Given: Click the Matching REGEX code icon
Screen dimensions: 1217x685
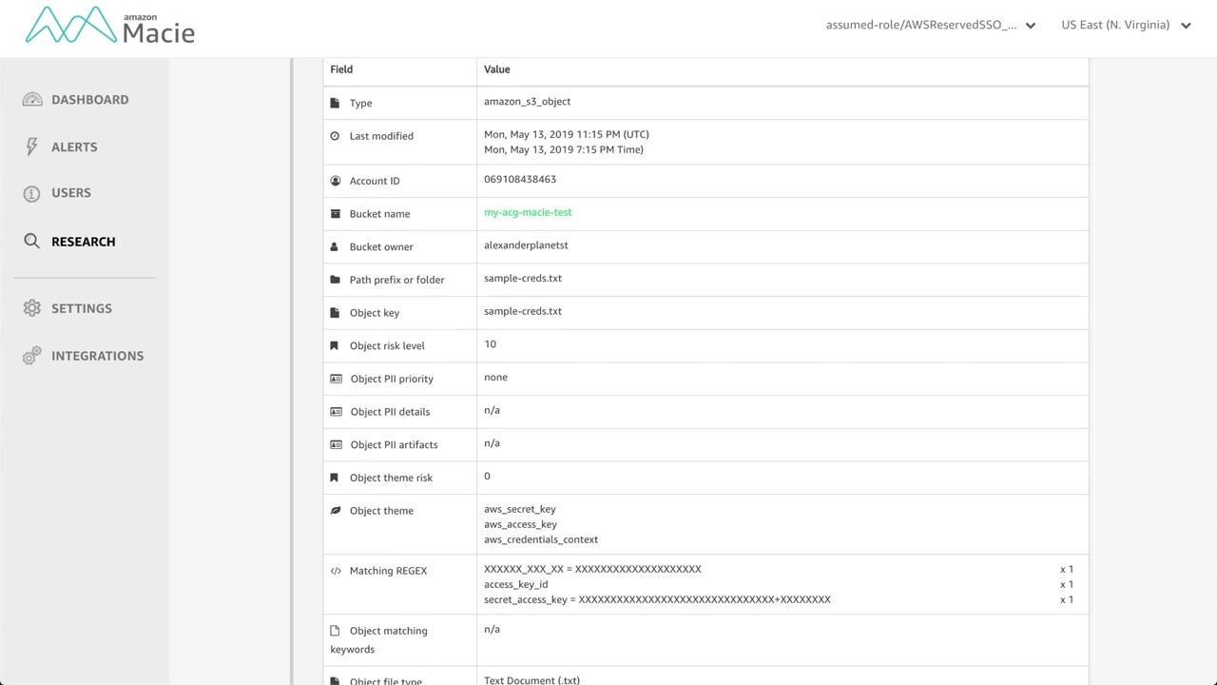Looking at the screenshot, I should click(x=336, y=571).
